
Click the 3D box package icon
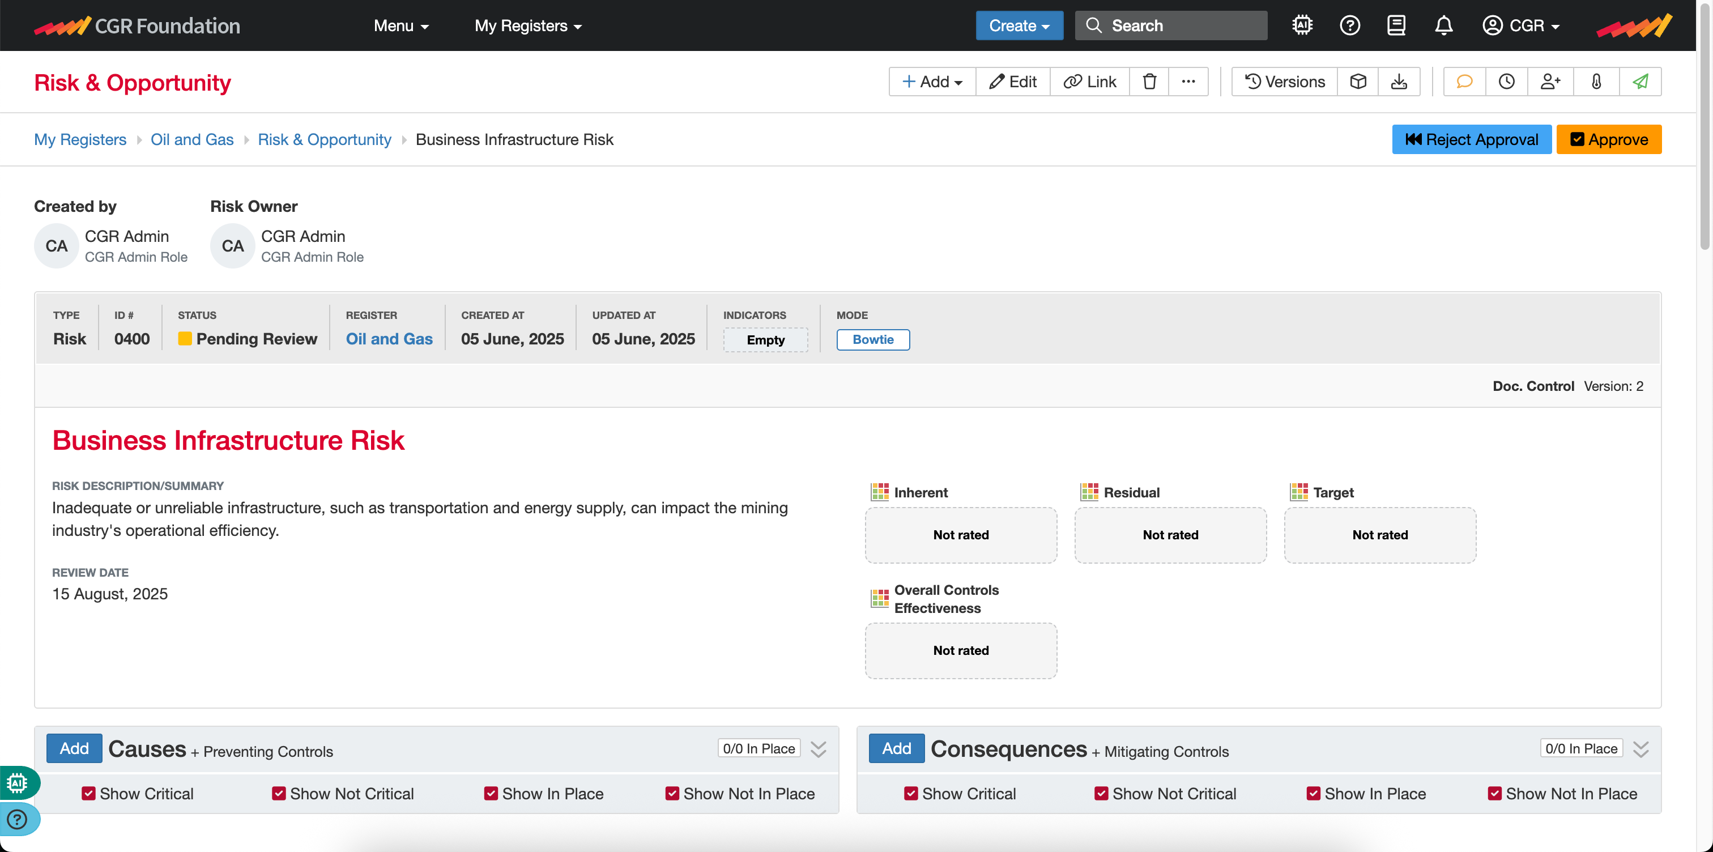(x=1358, y=81)
